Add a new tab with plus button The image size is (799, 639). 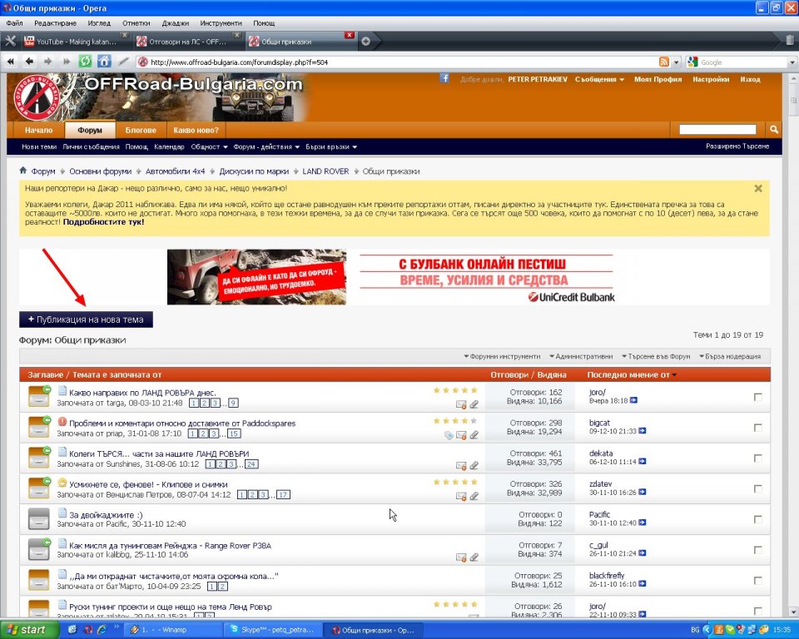tap(365, 42)
